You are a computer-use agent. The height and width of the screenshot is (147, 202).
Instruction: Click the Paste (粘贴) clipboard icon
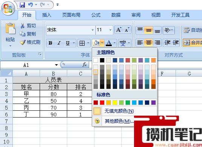(x=10, y=29)
